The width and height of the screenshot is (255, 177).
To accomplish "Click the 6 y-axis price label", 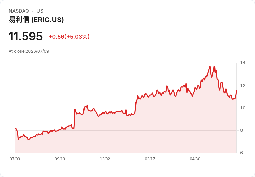I will pyautogui.click(x=241, y=153).
